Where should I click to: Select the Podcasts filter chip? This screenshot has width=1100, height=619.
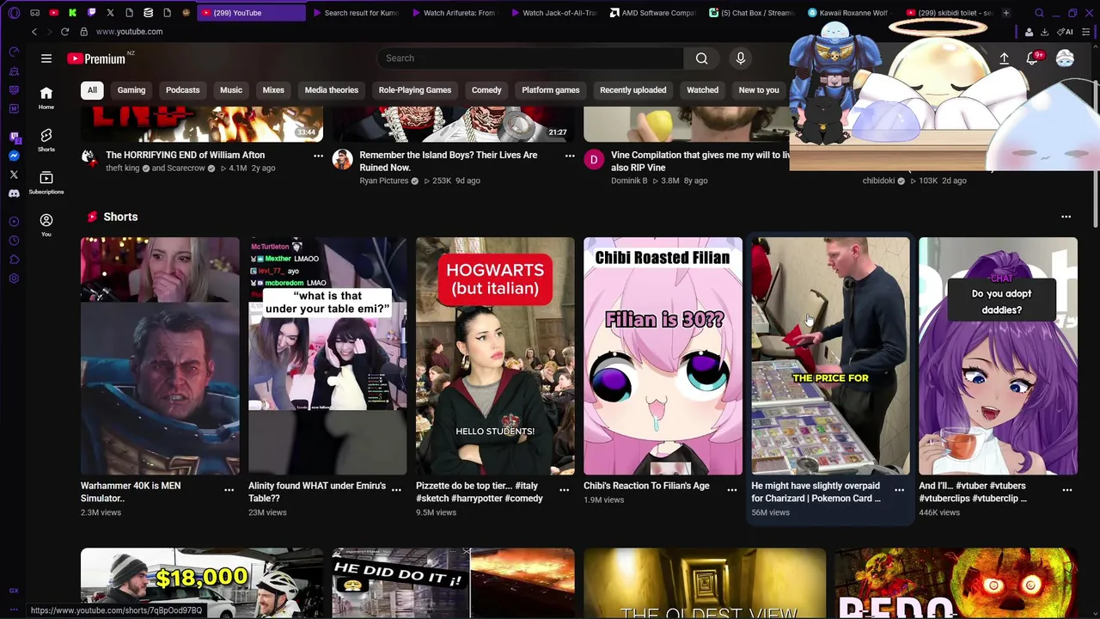tap(182, 90)
